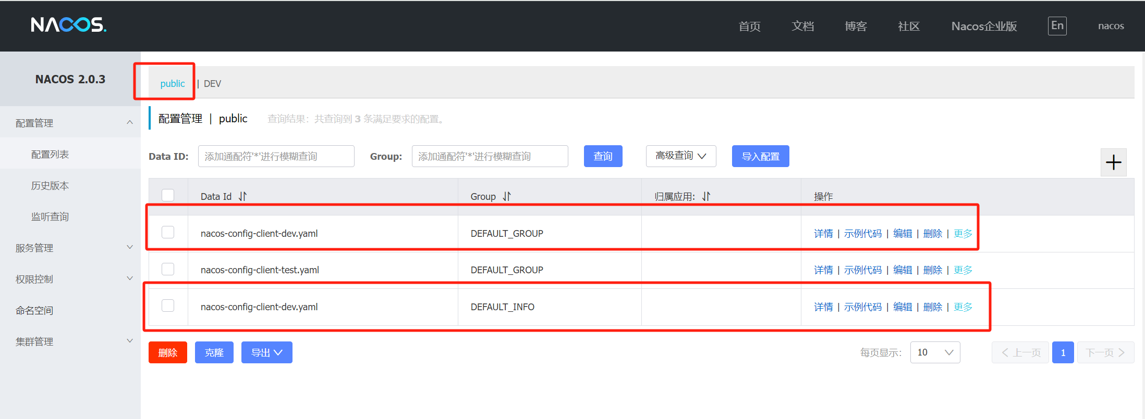1145x419 pixels.
Task: Expand the 权限控制 sidebar section
Action: (x=70, y=279)
